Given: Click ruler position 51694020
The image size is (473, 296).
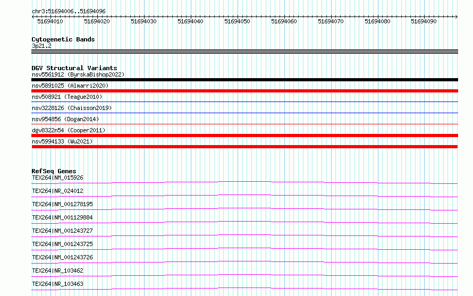Looking at the screenshot, I should click(97, 21).
